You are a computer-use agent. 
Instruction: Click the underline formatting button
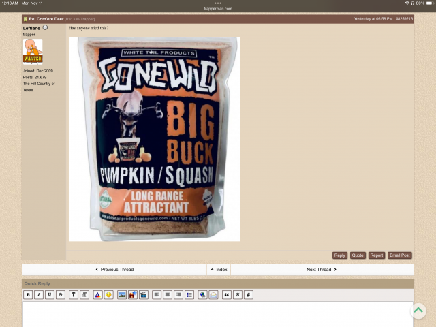coord(50,294)
